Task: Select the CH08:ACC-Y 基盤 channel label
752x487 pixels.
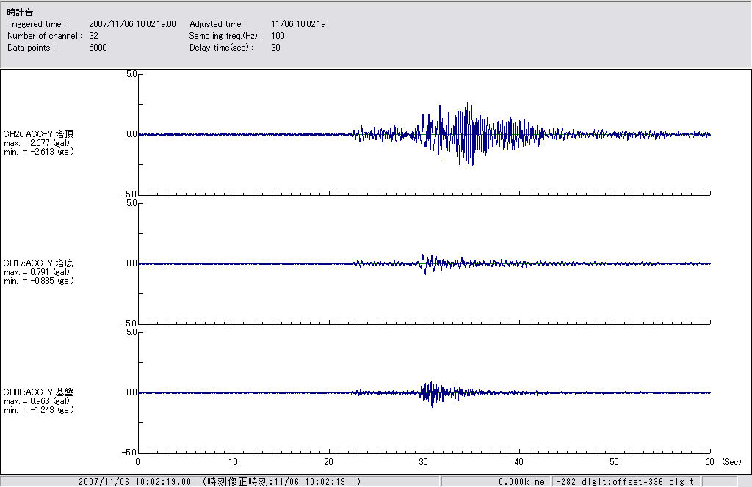Action: (38, 392)
